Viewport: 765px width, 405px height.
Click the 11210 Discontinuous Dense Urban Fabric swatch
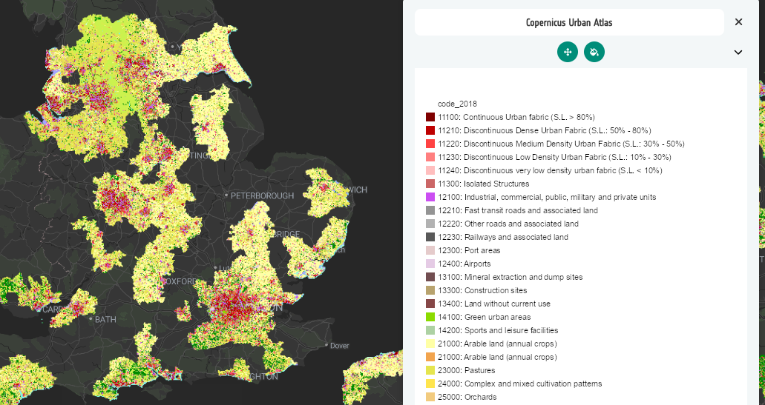pyautogui.click(x=430, y=130)
